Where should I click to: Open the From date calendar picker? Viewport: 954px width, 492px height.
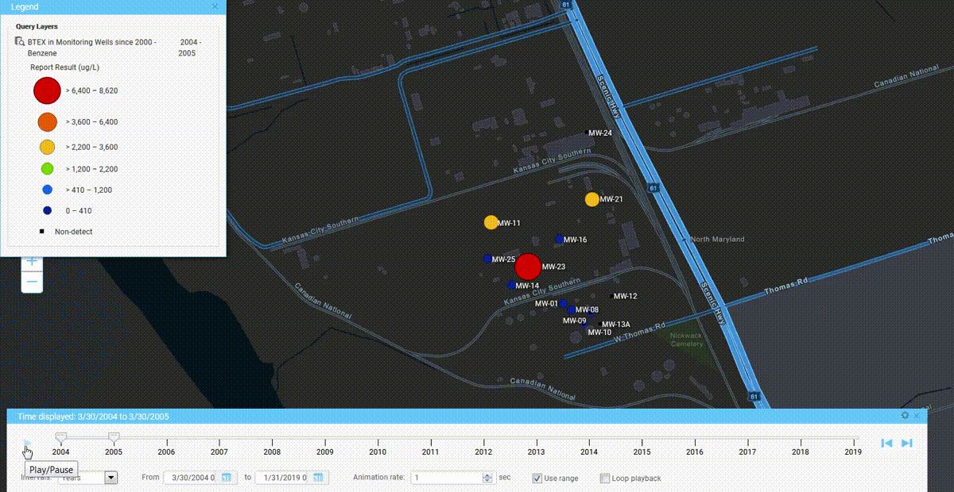226,478
